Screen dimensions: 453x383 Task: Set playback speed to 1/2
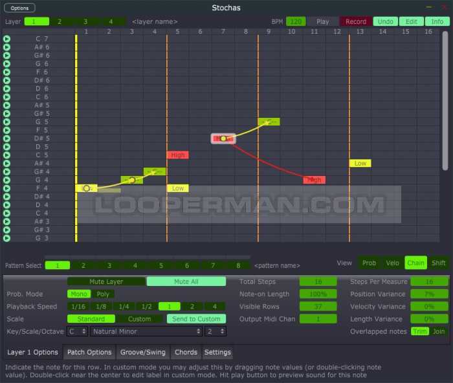click(146, 307)
